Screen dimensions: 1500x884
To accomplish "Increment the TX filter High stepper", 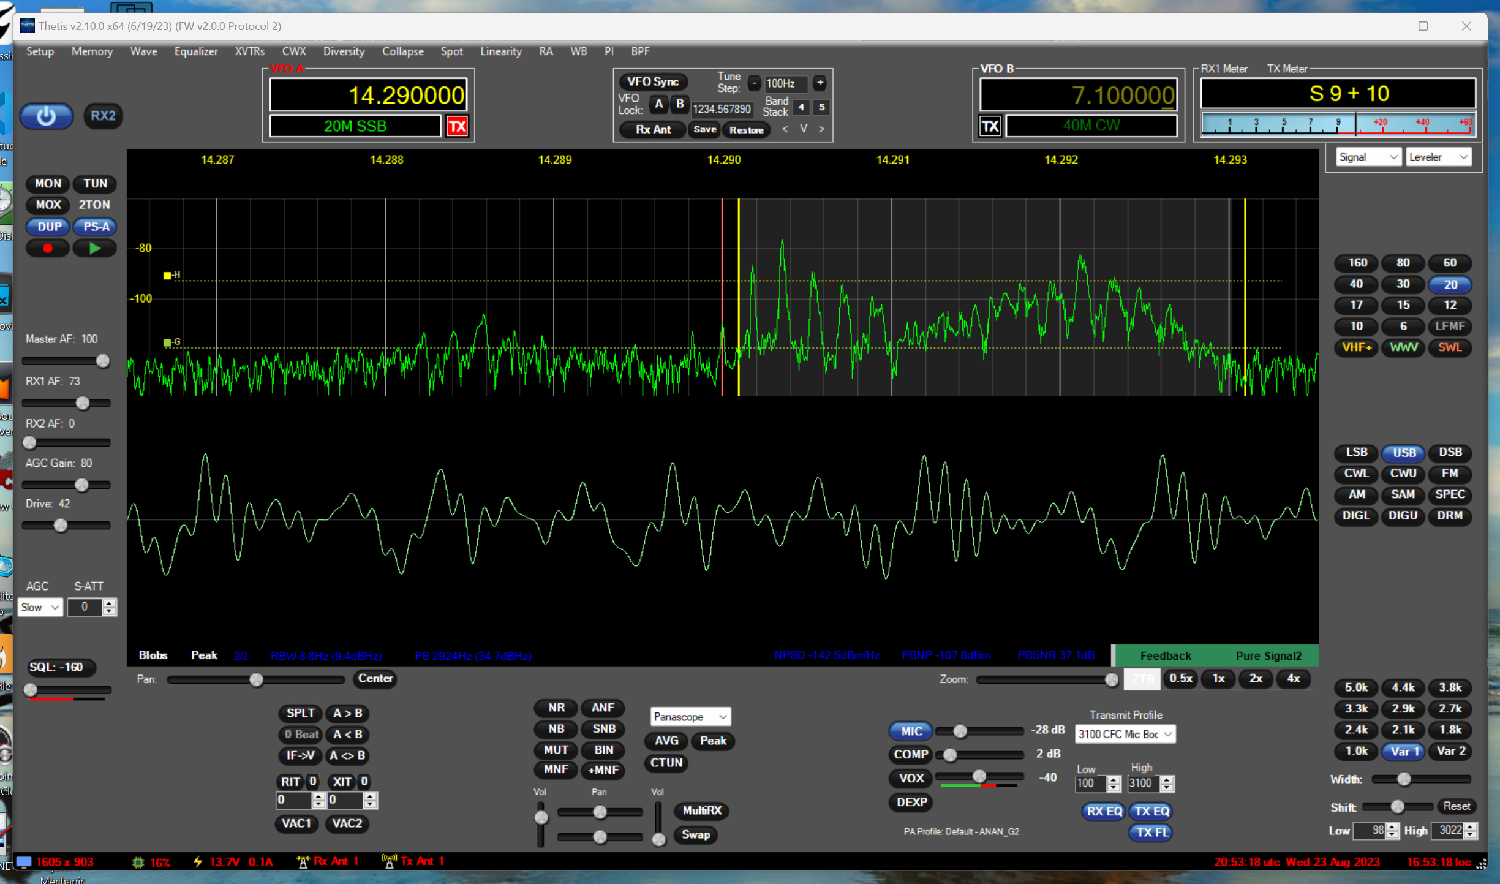I will [x=1167, y=779].
